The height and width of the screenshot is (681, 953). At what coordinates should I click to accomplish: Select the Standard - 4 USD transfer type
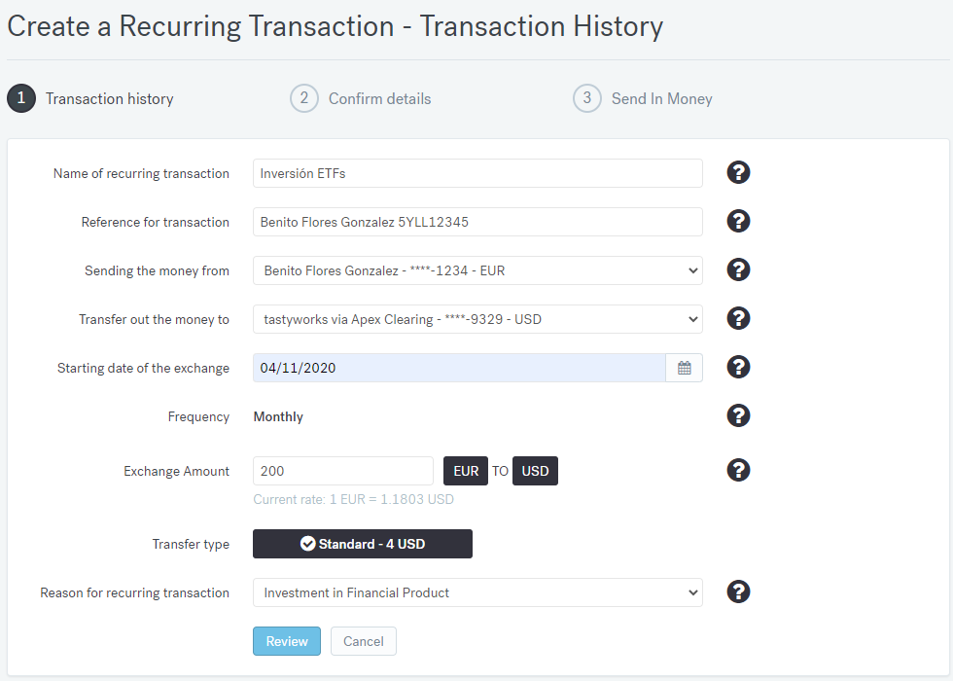[x=362, y=544]
